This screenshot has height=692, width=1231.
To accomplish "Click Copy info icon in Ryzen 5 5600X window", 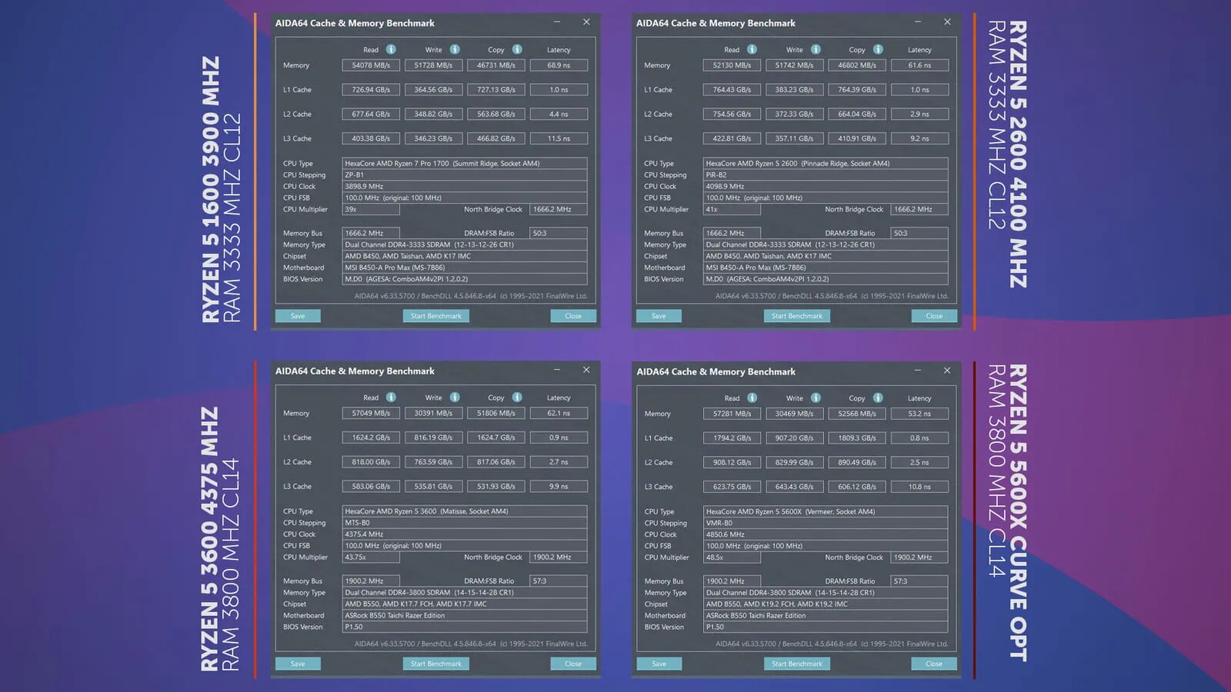I will [x=878, y=398].
